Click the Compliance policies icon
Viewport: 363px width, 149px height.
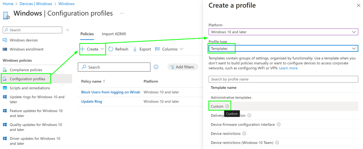tap(5, 70)
